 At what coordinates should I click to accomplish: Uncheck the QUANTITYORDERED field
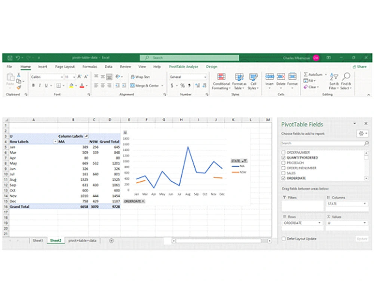click(x=283, y=158)
